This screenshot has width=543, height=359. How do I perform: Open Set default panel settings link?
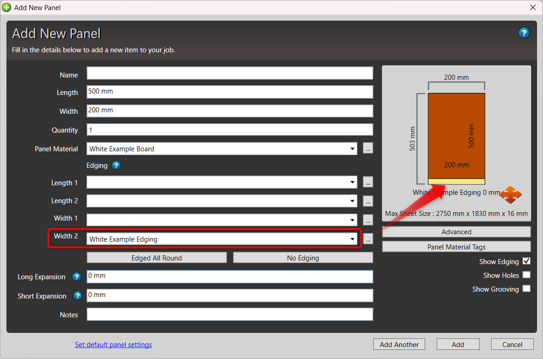coord(113,345)
